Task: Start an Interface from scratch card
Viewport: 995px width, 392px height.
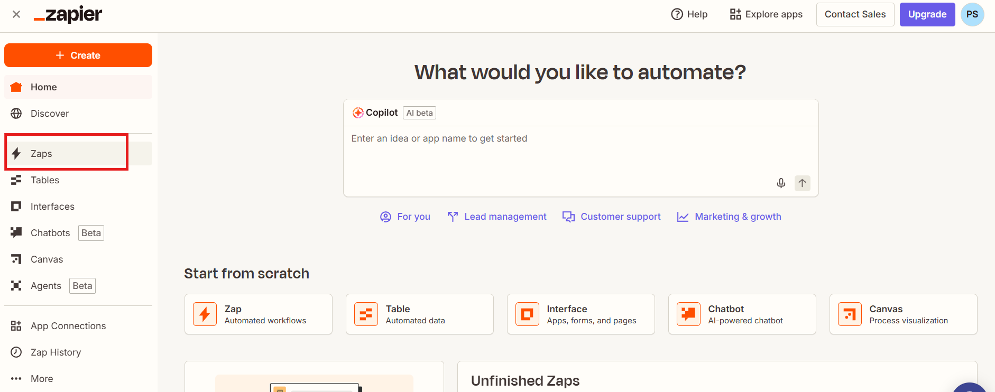Action: pos(581,314)
